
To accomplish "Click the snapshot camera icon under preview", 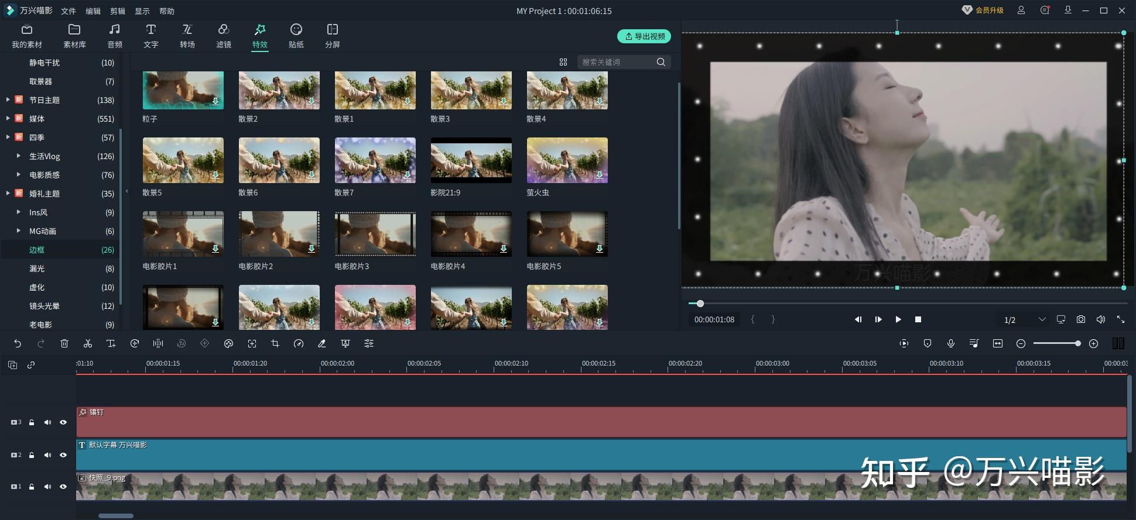I will coord(1081,319).
